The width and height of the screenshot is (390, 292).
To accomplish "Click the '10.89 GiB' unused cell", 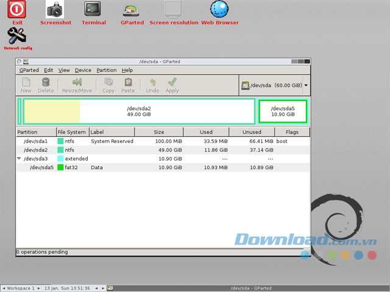I will tap(261, 167).
